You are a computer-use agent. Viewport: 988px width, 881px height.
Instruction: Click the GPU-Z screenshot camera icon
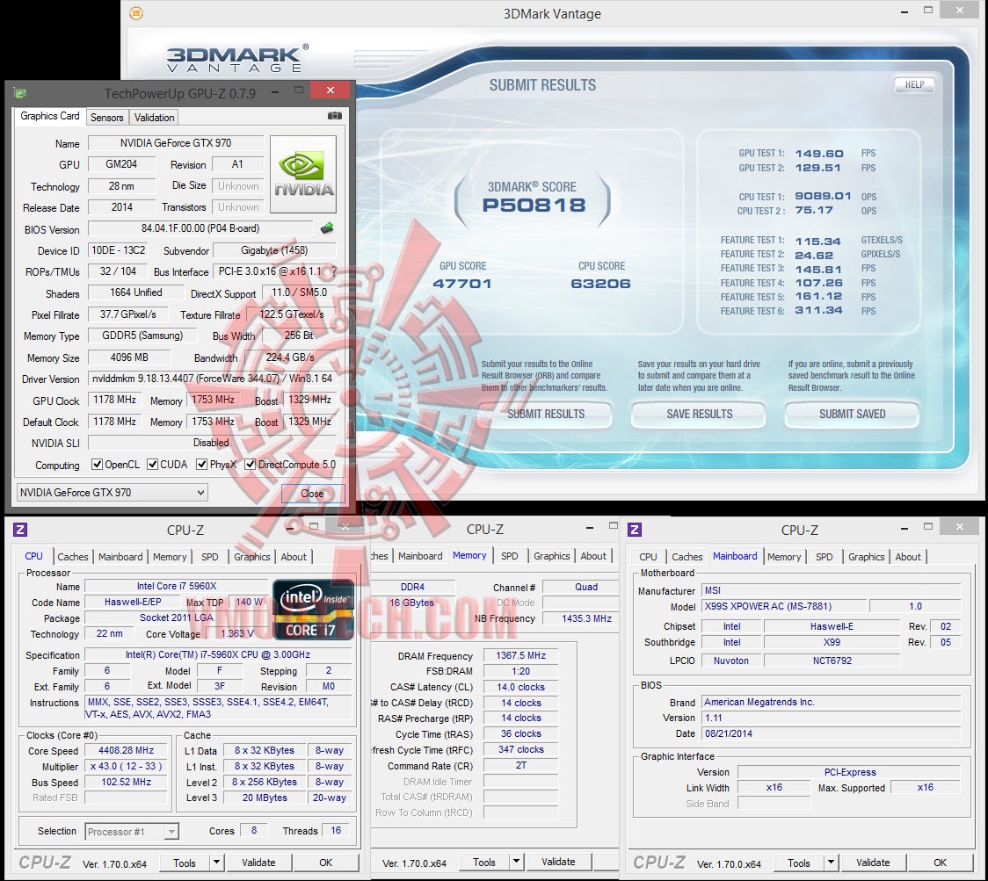click(x=335, y=116)
